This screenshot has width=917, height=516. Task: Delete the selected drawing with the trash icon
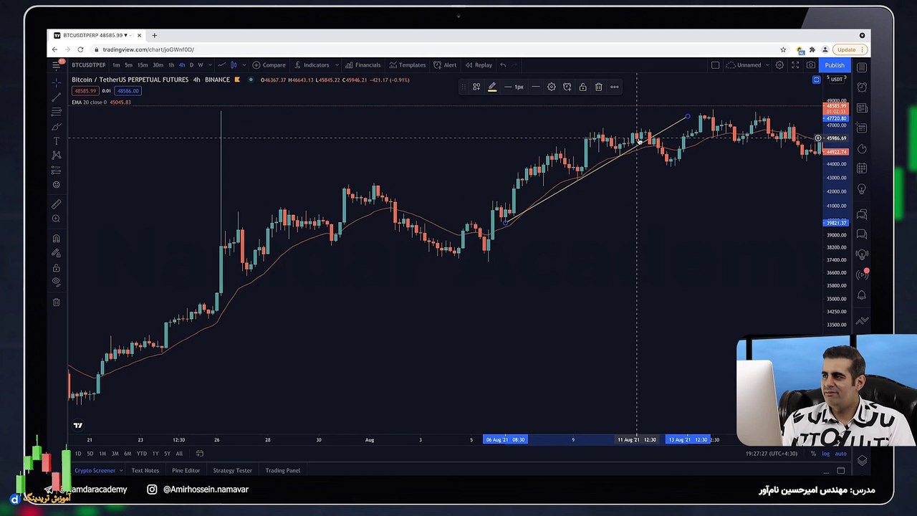pyautogui.click(x=599, y=87)
